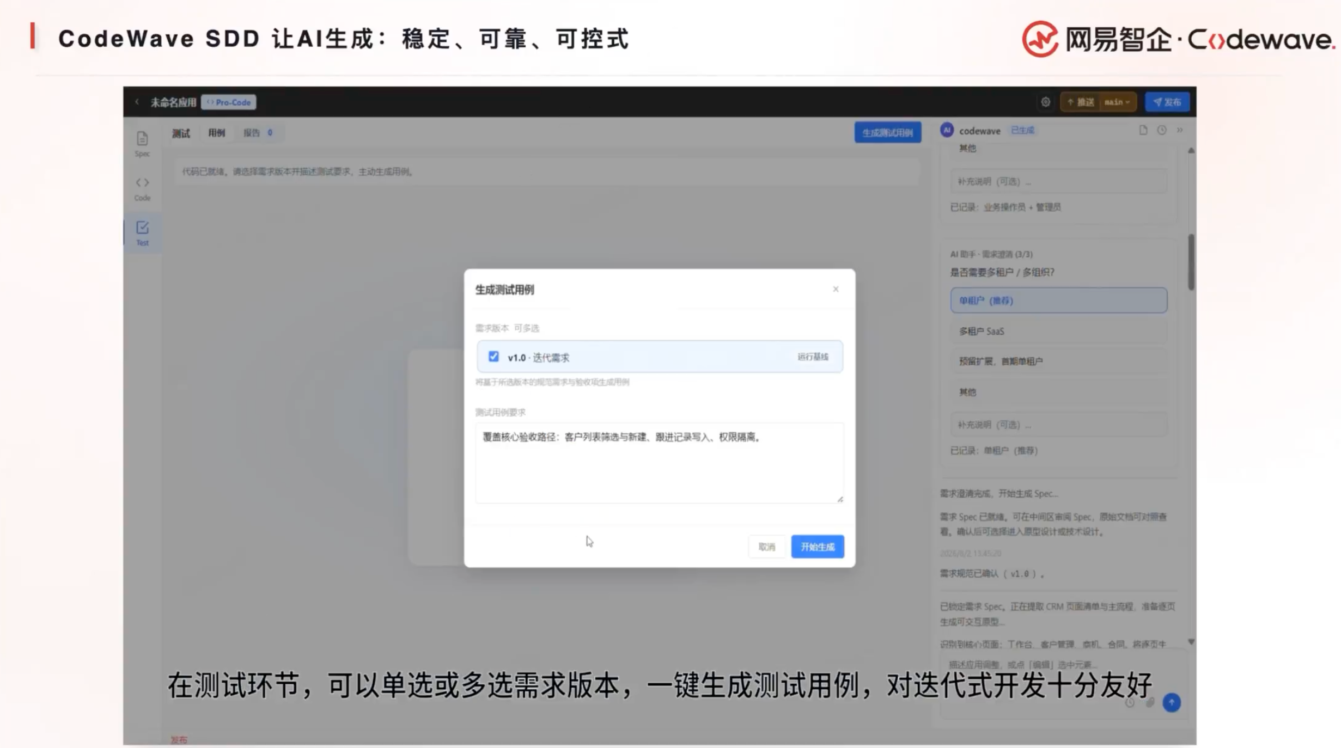This screenshot has width=1341, height=748.
Task: Click the 发布 publish button
Action: click(x=1167, y=102)
